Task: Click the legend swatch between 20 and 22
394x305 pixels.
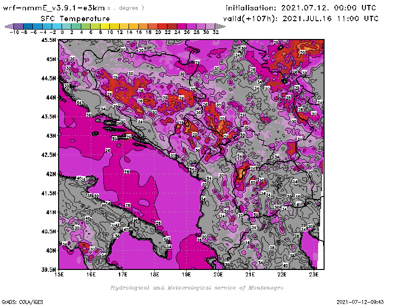Action: pyautogui.click(x=162, y=26)
